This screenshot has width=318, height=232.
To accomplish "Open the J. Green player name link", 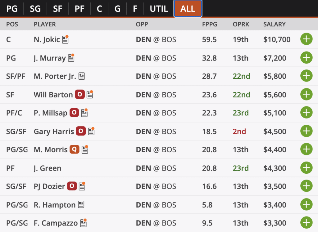I will click(x=48, y=168).
